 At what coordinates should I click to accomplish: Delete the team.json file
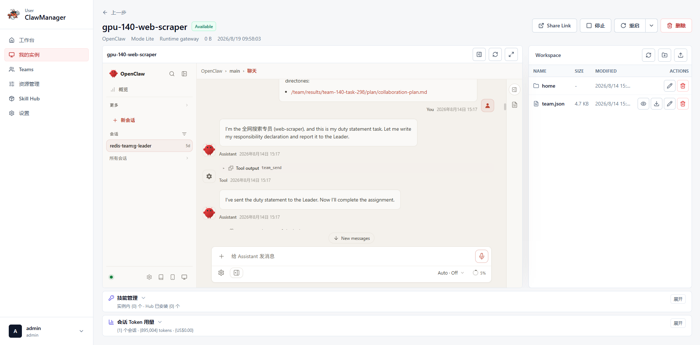683,104
